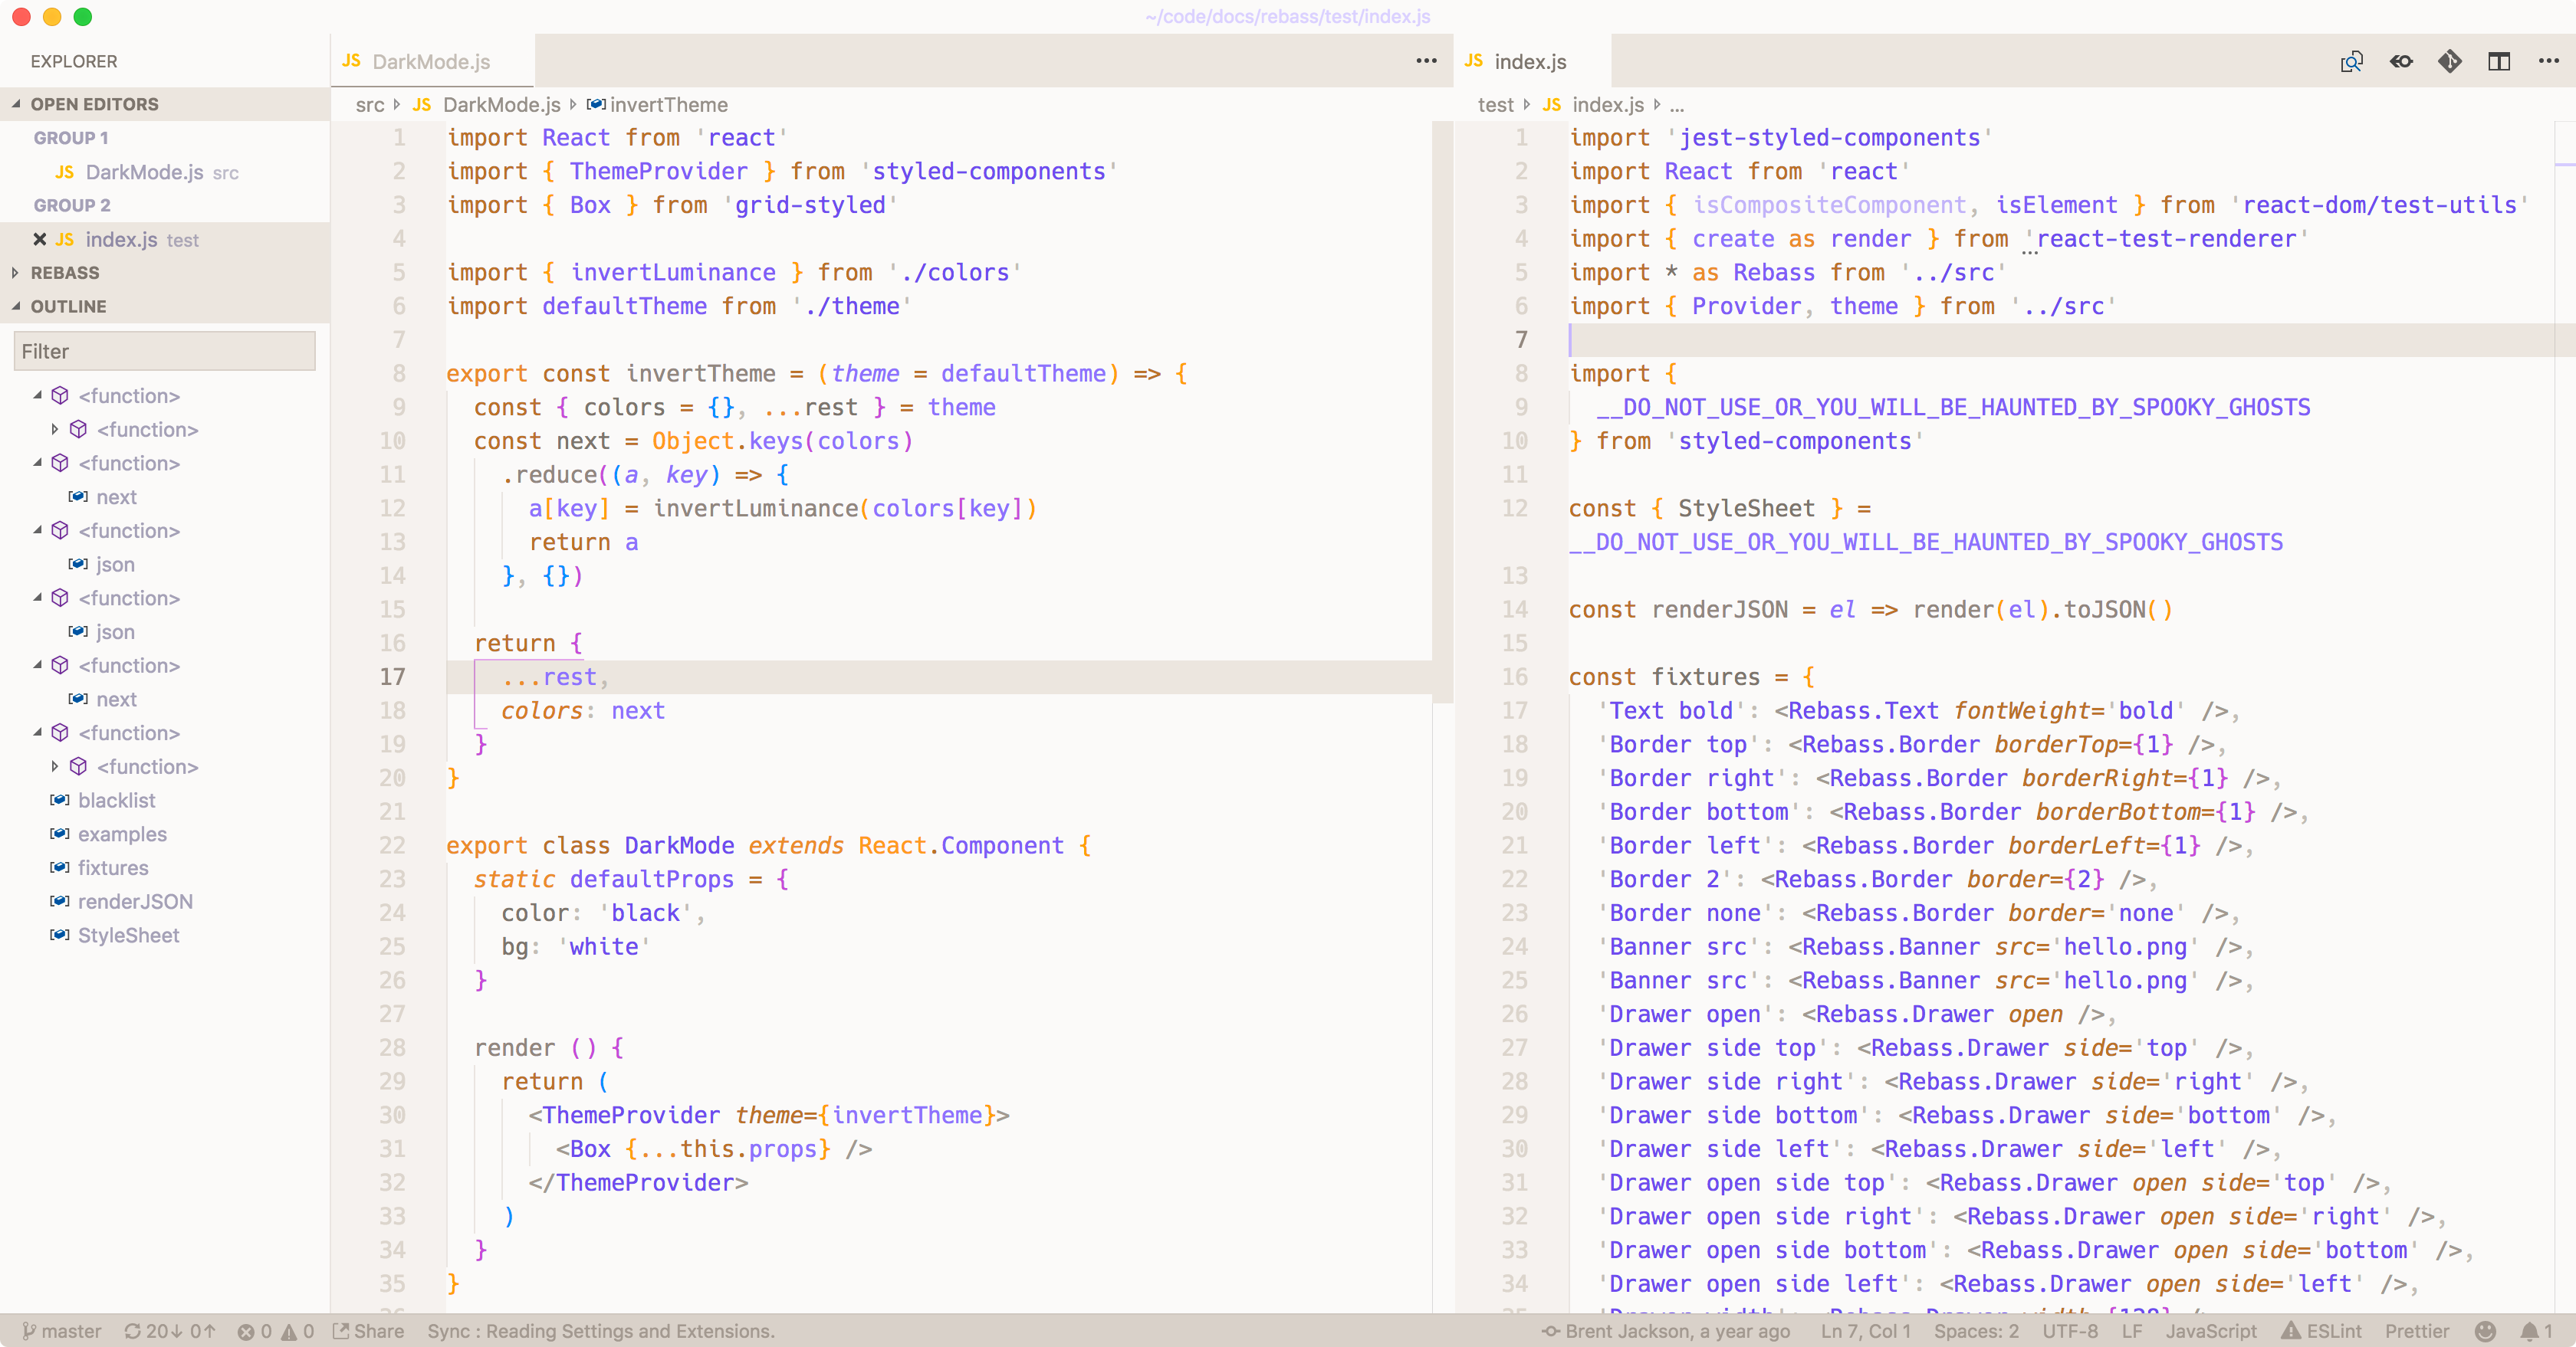
Task: Collapse the first <function> node in outline
Action: [x=38, y=395]
